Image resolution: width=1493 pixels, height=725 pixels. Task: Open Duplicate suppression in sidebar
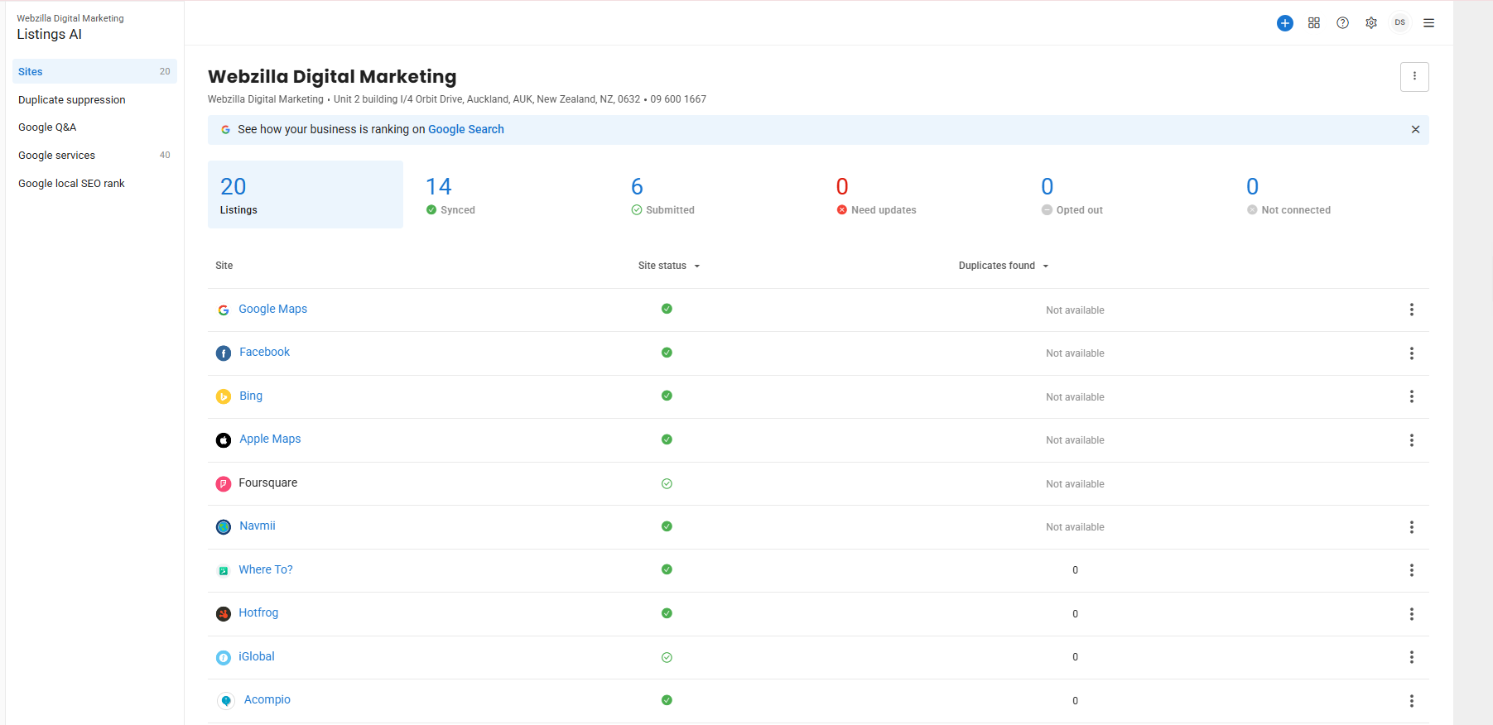(x=72, y=99)
